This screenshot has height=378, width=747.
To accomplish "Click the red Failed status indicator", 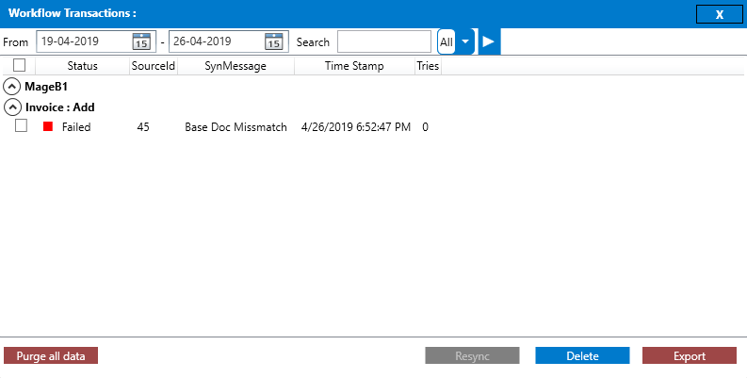I will (x=48, y=127).
